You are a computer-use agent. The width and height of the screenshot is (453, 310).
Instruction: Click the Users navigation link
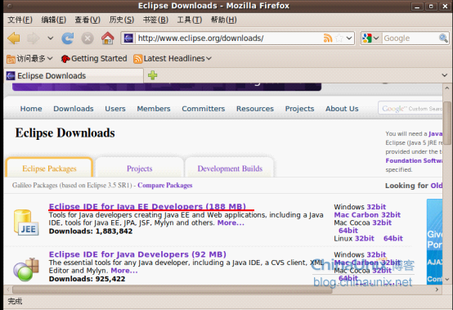click(115, 109)
